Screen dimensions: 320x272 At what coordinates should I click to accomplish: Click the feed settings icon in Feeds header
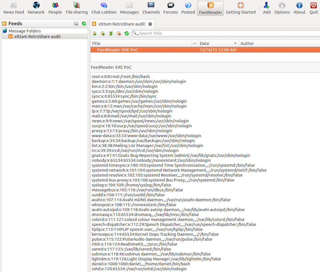[x=76, y=23]
